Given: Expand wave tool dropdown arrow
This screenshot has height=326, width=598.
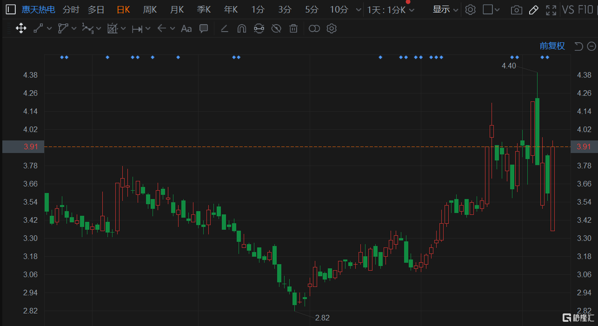Looking at the screenshot, I should 99,29.
